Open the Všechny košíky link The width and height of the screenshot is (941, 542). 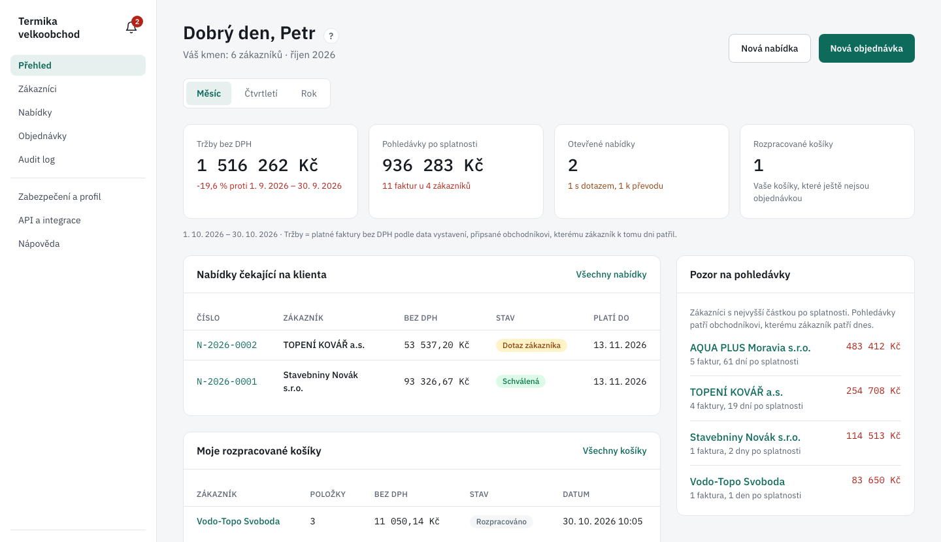tap(614, 451)
